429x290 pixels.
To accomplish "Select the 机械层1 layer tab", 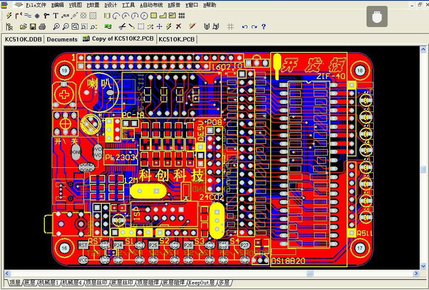I will [49, 282].
